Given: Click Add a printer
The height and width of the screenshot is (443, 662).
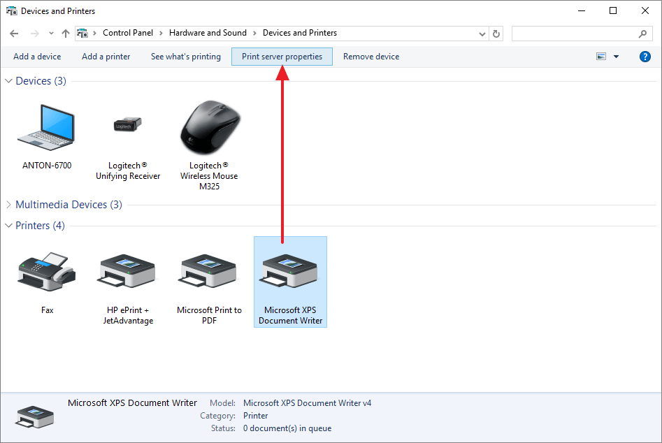Looking at the screenshot, I should pos(106,57).
